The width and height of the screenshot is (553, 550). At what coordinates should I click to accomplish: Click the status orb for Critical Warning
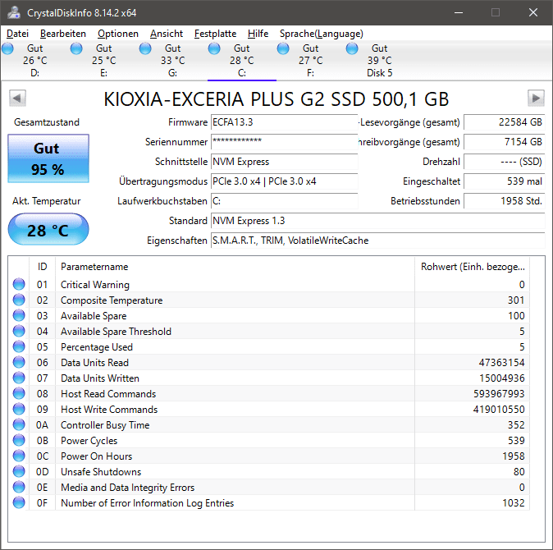(19, 284)
